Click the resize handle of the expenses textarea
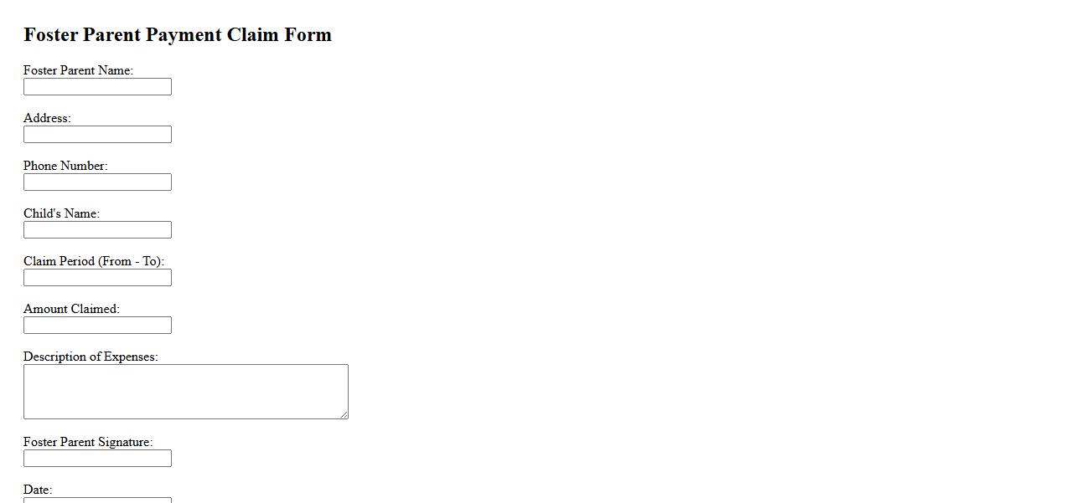 (x=344, y=414)
